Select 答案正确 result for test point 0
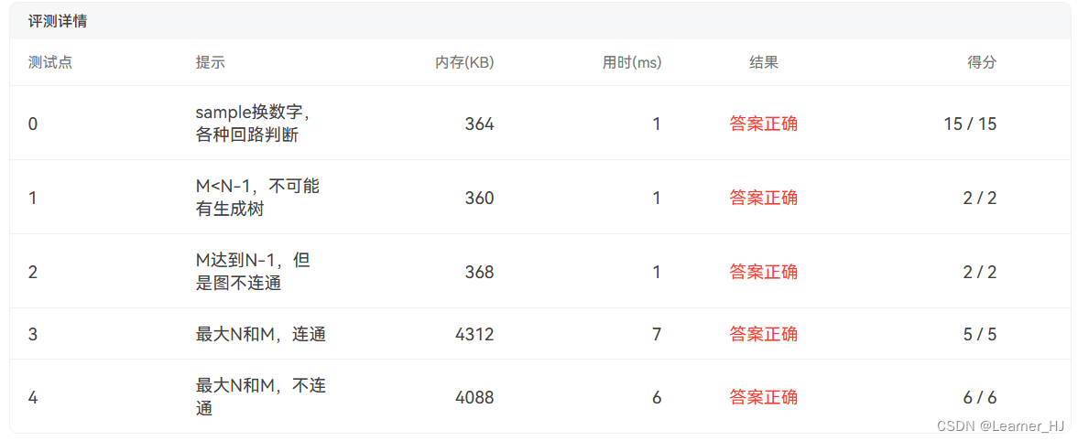The height and width of the screenshot is (441, 1078). pos(764,124)
